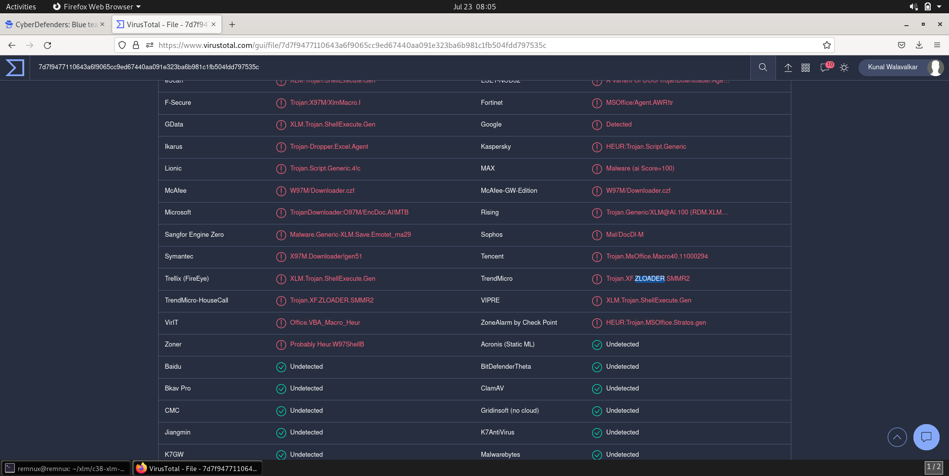This screenshot has width=949, height=476.
Task: Click the Tencent Trojan.MsOffice.Macro40.11000294 detection
Action: [657, 257]
